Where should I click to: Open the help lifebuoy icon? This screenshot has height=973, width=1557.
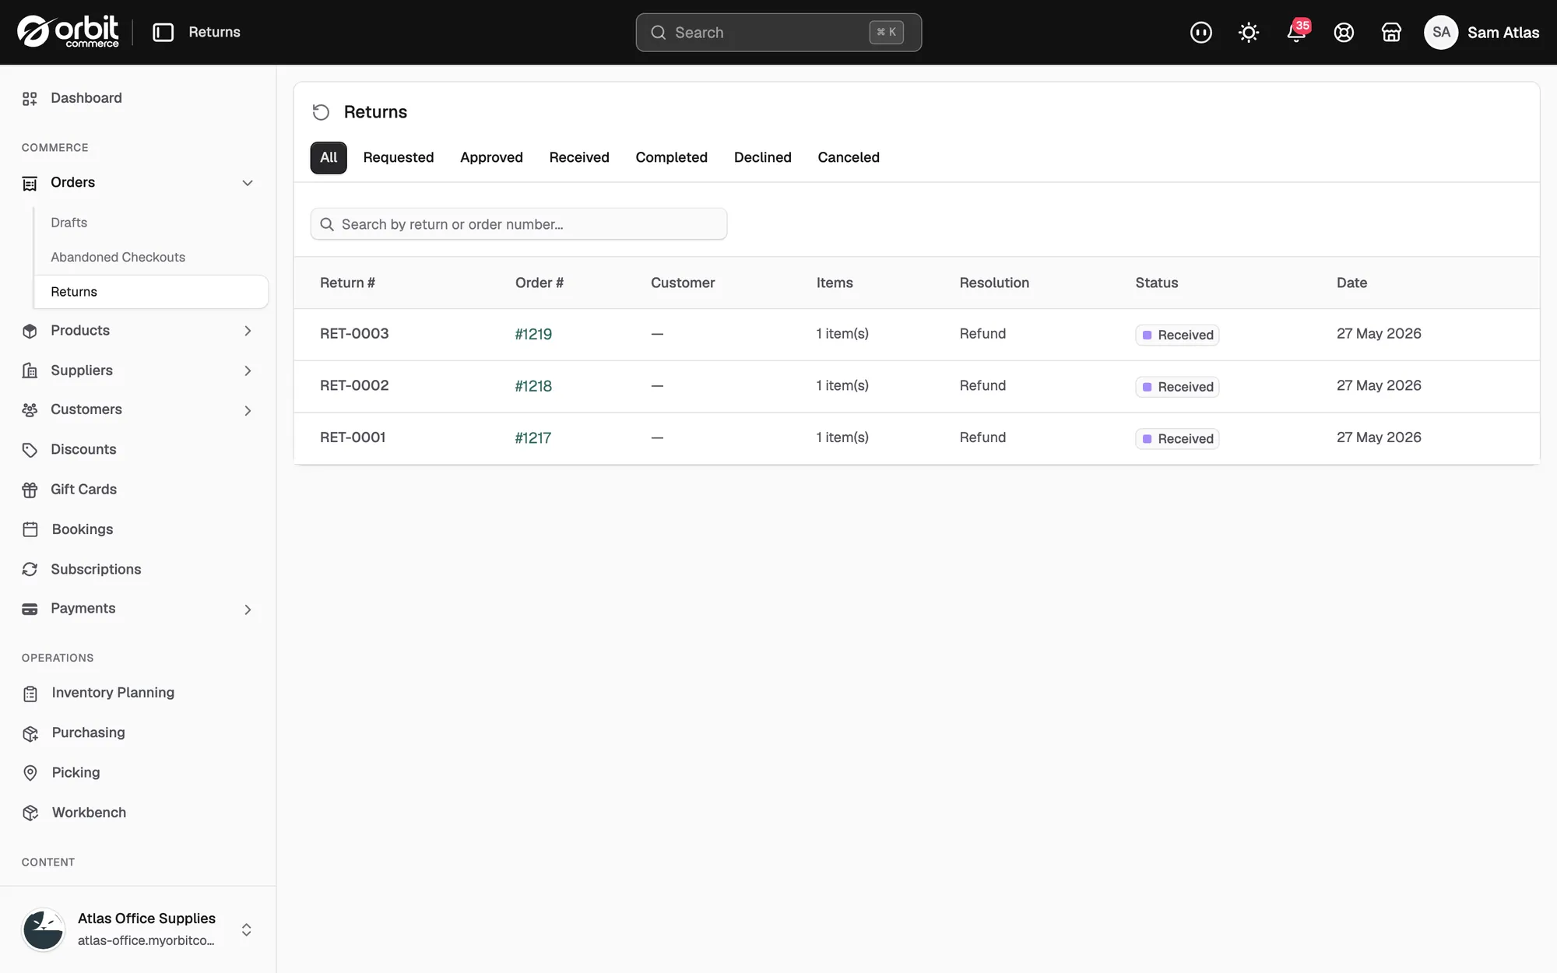coord(1344,32)
